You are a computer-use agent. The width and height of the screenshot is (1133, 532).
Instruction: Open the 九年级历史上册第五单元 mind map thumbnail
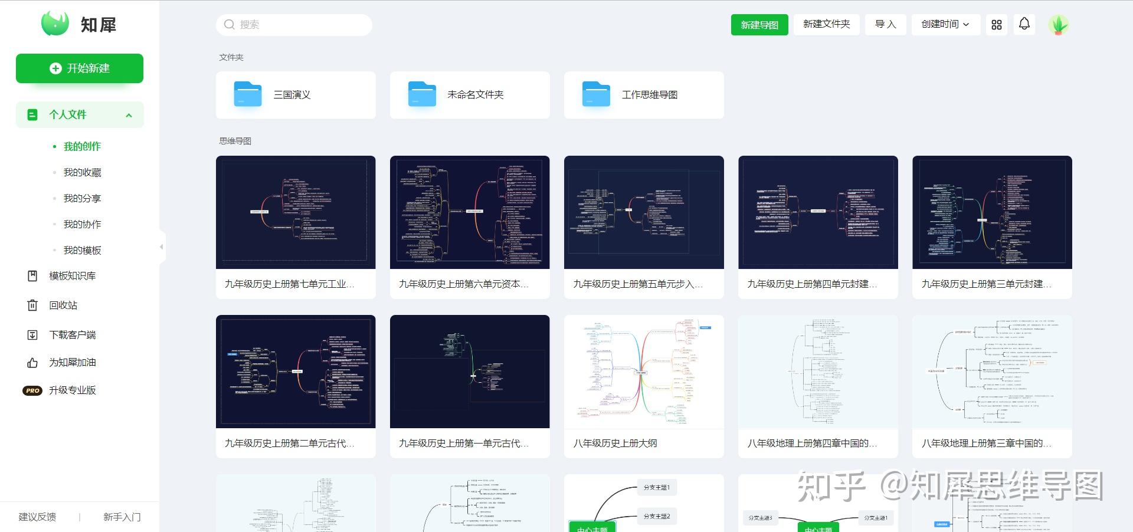(644, 212)
